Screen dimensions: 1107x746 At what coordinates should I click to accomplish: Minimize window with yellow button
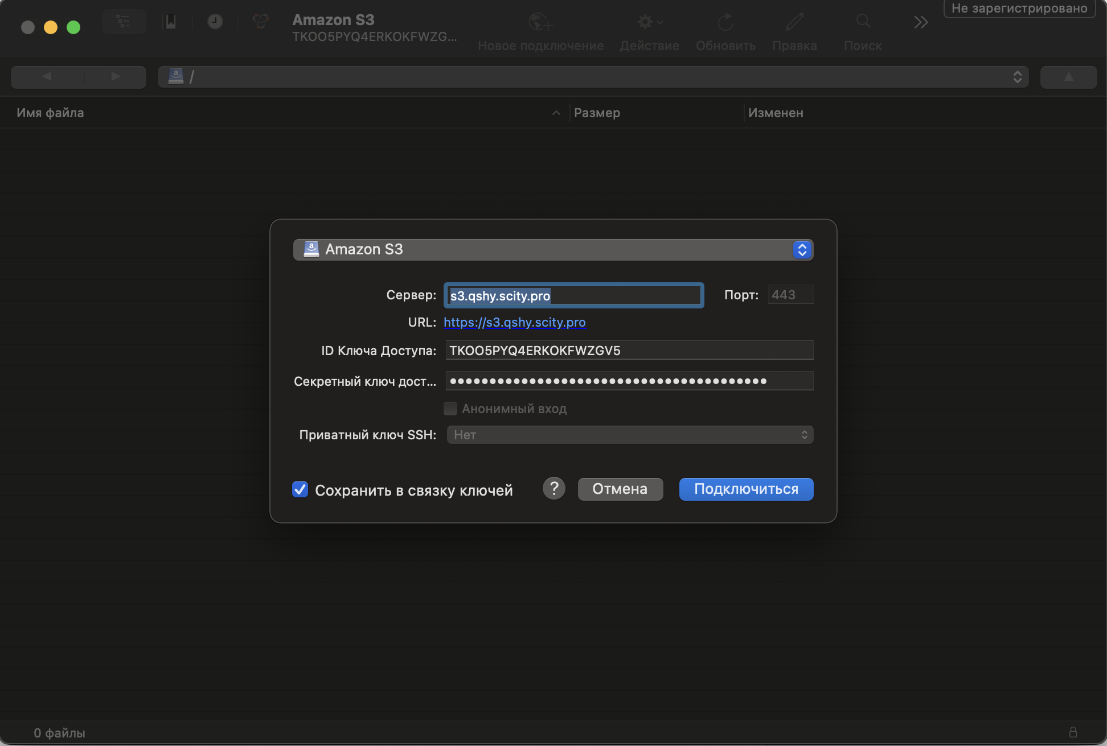(51, 27)
